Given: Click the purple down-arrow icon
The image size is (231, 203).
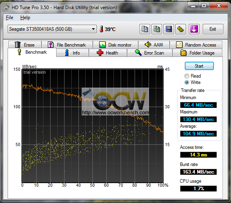Looking at the screenshot, I should click(x=194, y=29).
